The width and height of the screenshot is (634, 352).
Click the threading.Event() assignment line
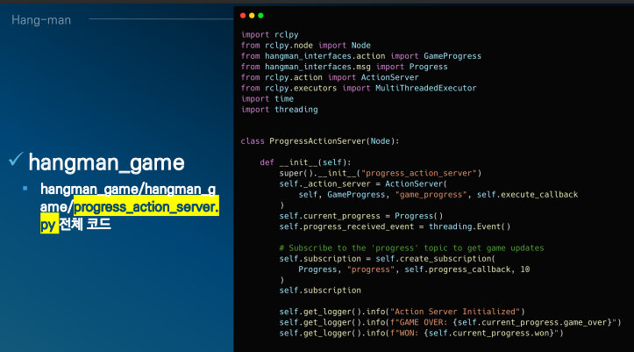point(395,226)
